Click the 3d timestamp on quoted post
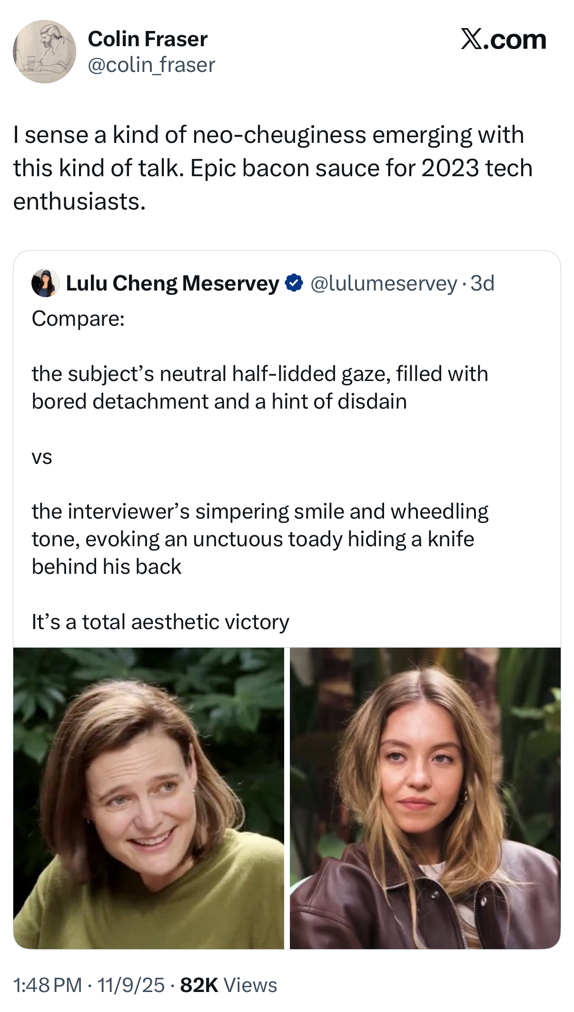 pos(483,283)
